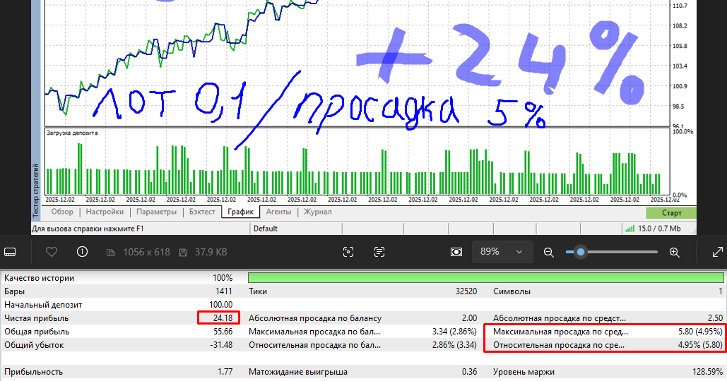Select the Качество истории row label
The height and width of the screenshot is (381, 727).
point(39,278)
